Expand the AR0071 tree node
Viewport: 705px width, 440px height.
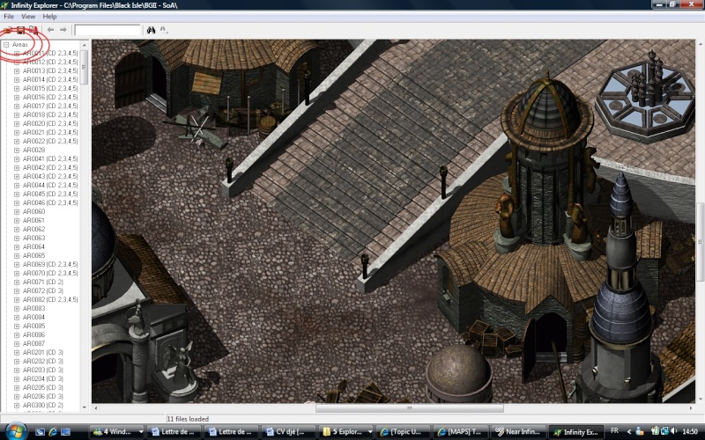[17, 282]
